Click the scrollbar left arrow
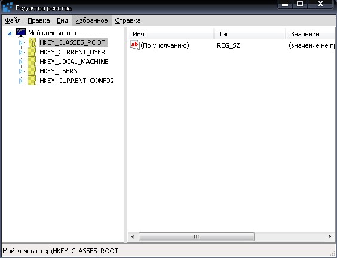 (133, 237)
